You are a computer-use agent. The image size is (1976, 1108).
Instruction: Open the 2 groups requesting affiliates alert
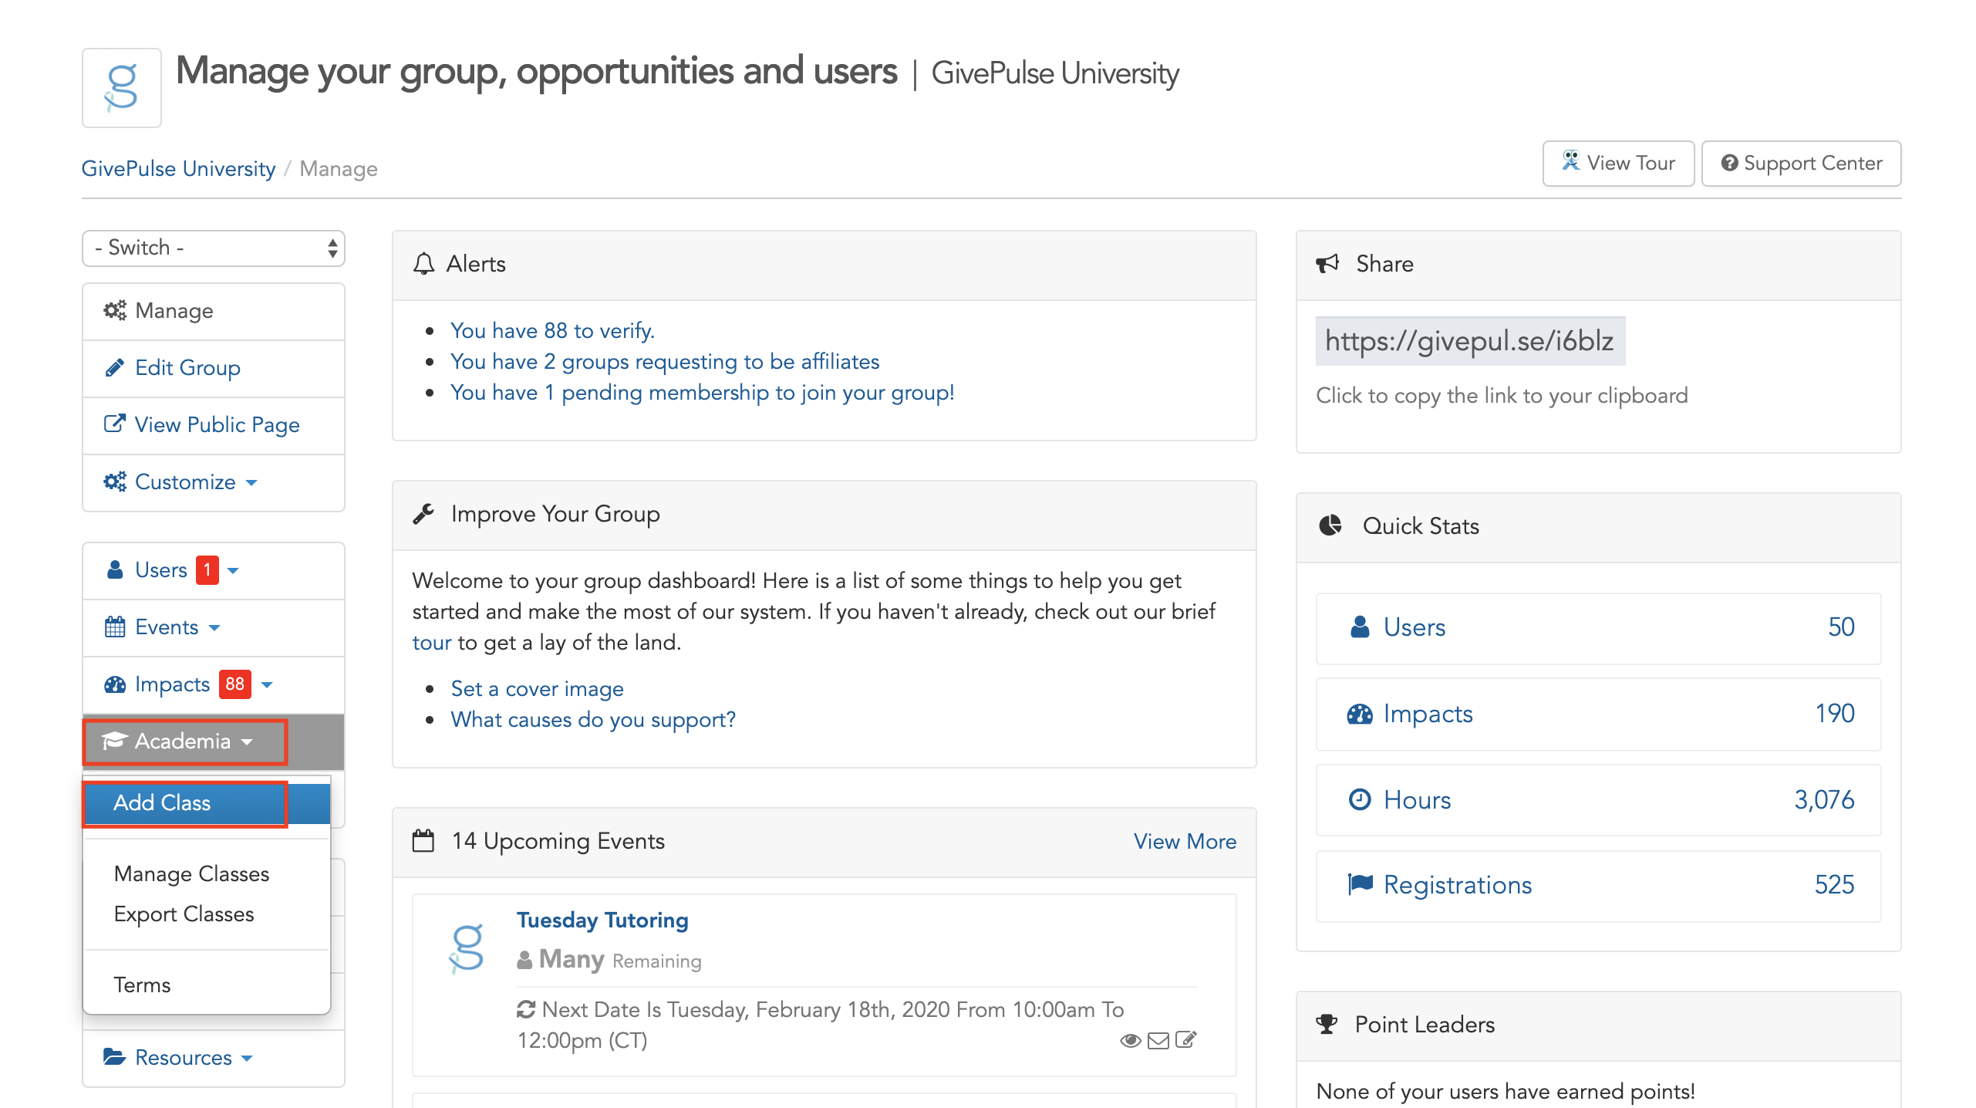pos(665,361)
